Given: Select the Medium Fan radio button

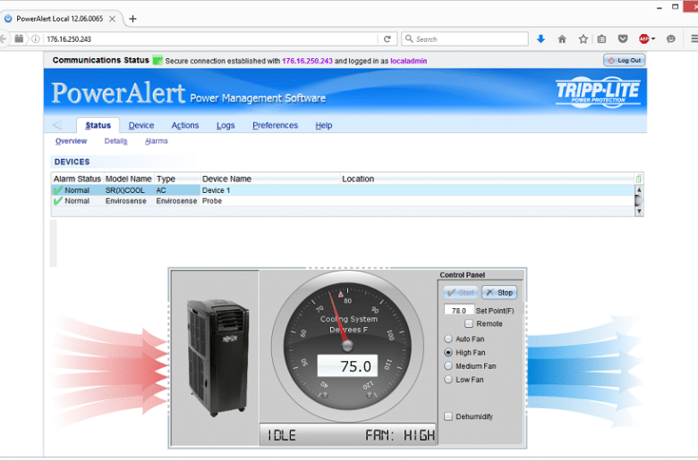Looking at the screenshot, I should point(448,366).
